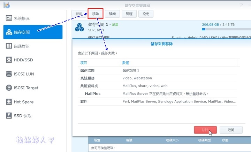Image resolution: width=251 pixels, height=152 pixels.
Task: Click the value 'video, webstation'
Action: tap(137, 78)
